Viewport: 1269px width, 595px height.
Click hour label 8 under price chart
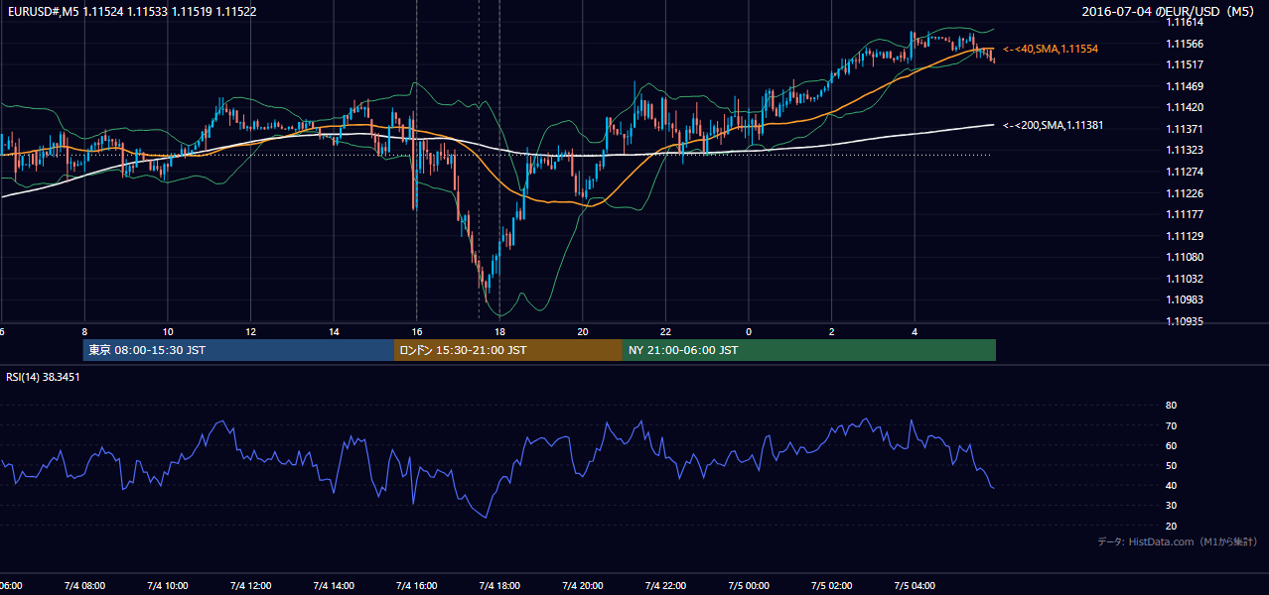(x=85, y=332)
